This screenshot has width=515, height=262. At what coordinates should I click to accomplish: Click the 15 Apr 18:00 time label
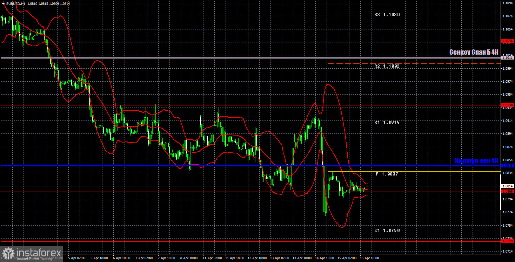(x=369, y=258)
